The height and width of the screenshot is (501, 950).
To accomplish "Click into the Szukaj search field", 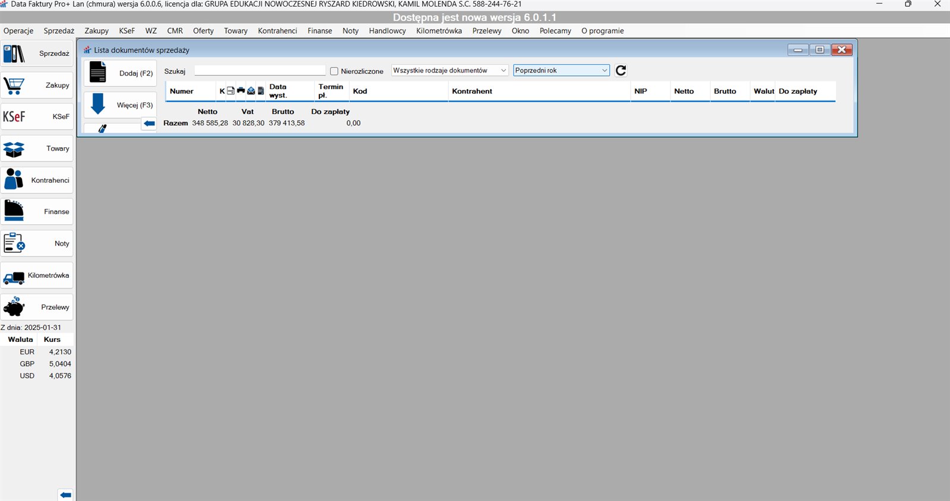I will tap(259, 71).
